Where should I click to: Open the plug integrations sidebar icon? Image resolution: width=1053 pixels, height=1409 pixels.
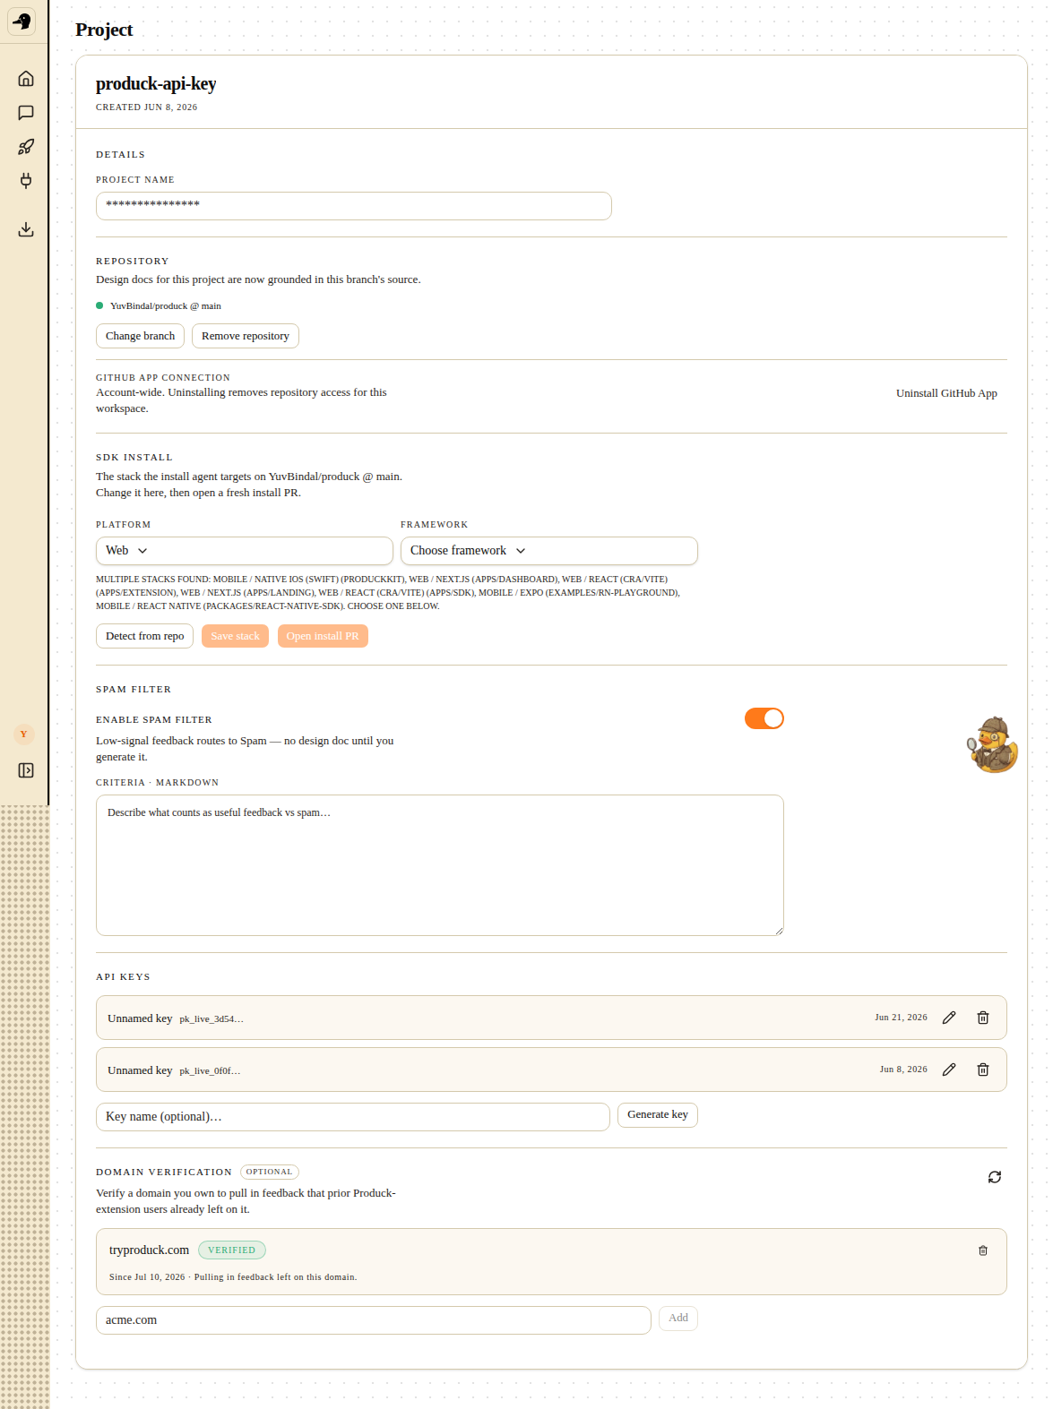[26, 181]
